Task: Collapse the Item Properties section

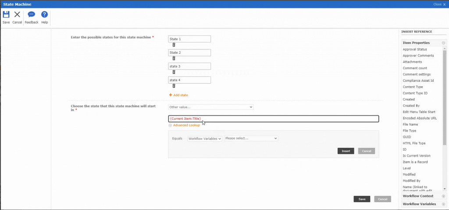Action: pyautogui.click(x=444, y=43)
